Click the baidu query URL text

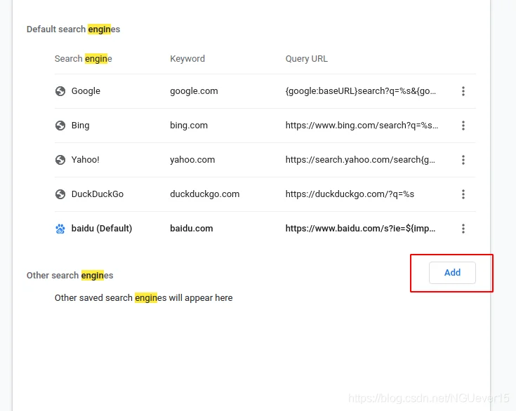coord(360,229)
